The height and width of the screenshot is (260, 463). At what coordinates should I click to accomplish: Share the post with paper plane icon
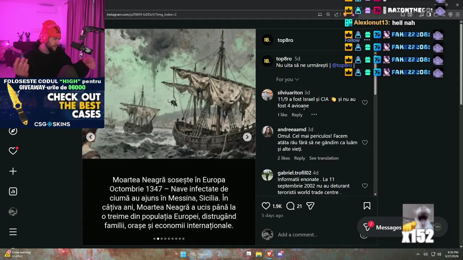coord(310,206)
